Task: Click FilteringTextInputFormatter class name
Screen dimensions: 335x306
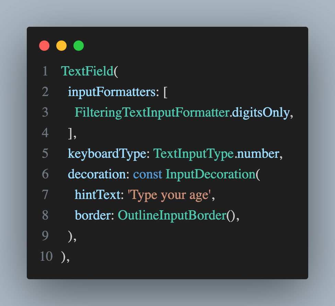Action: [x=152, y=112]
